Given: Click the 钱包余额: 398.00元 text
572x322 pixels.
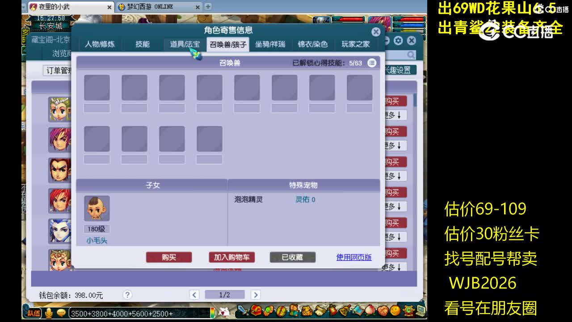Looking at the screenshot, I should (71, 295).
